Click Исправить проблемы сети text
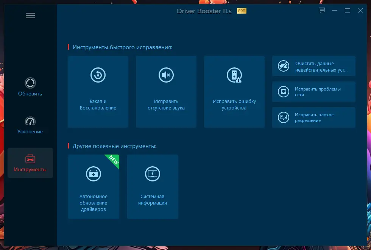Image resolution: width=371 pixels, height=250 pixels. point(318,92)
